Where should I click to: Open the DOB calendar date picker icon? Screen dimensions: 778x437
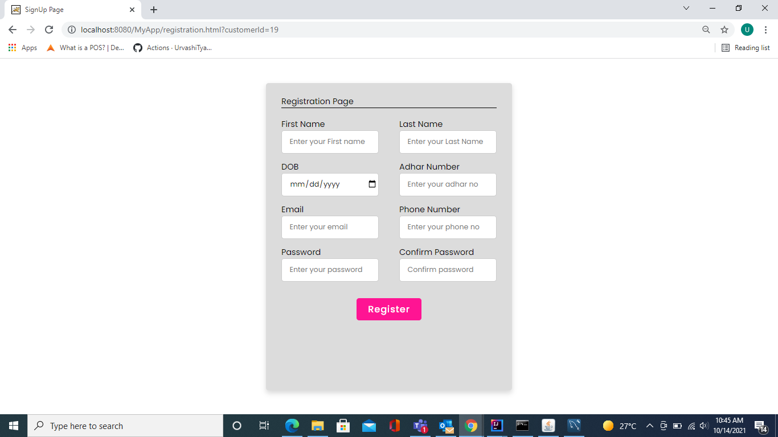click(x=371, y=184)
